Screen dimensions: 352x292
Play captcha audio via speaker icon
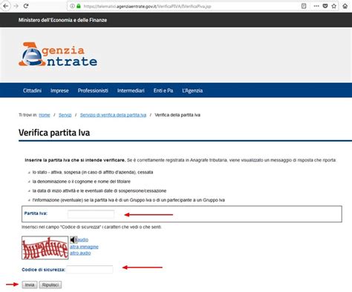(74, 239)
